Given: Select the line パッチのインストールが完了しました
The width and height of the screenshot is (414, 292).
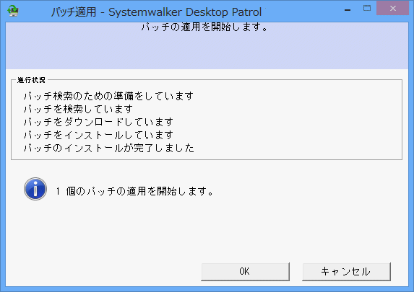Looking at the screenshot, I should click(x=108, y=148).
